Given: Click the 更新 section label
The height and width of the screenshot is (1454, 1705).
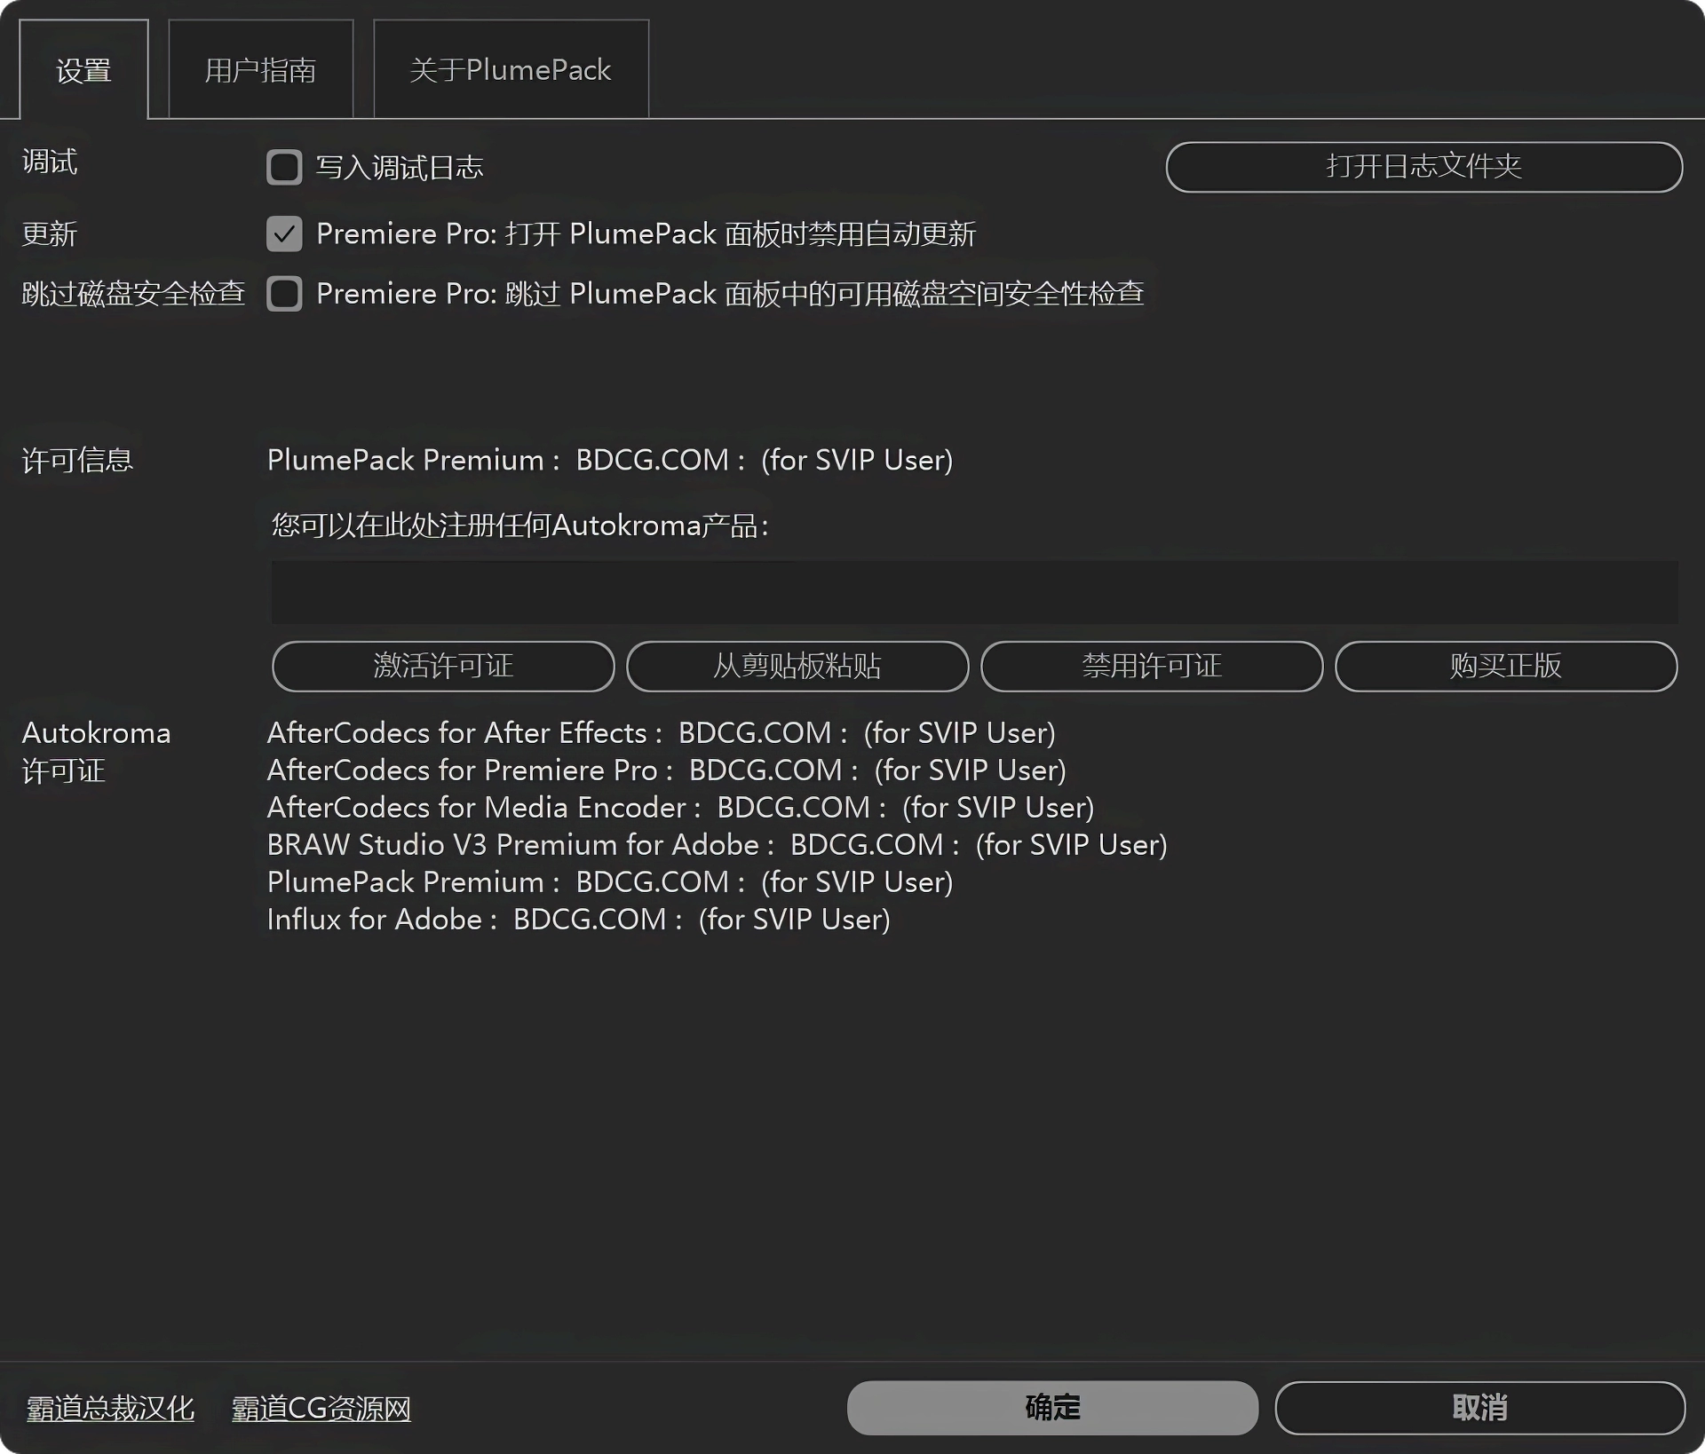Looking at the screenshot, I should tap(50, 234).
